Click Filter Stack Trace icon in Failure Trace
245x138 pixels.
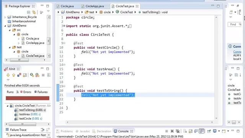42,130
